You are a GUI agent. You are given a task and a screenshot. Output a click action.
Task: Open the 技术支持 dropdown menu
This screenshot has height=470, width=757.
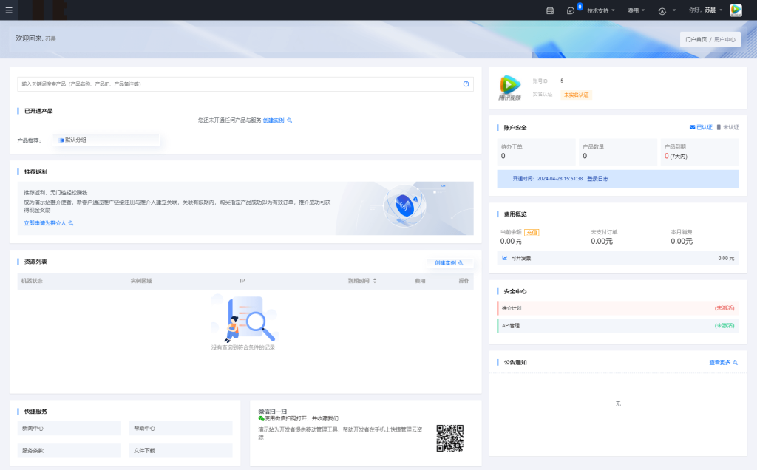click(x=599, y=10)
